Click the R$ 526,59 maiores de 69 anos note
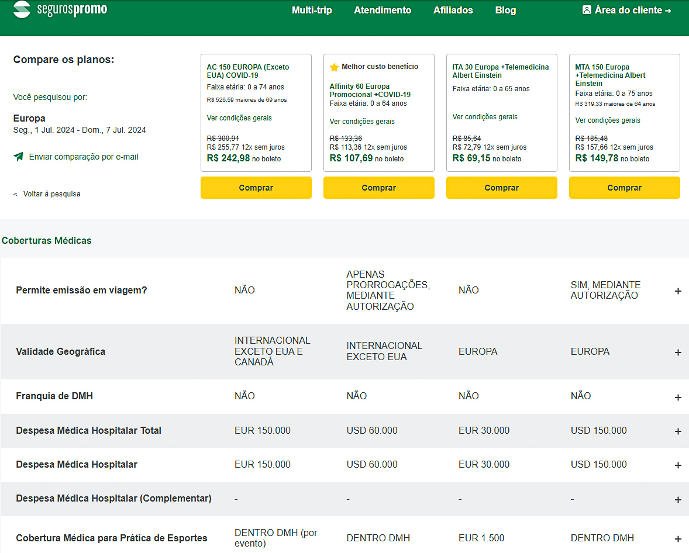Image resolution: width=689 pixels, height=553 pixels. [247, 100]
